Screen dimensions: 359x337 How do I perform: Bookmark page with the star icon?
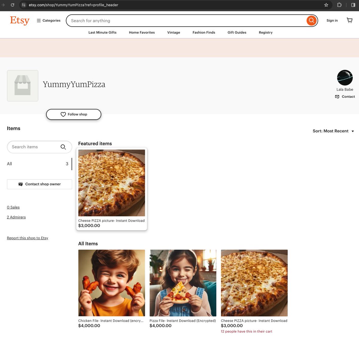[x=326, y=5]
